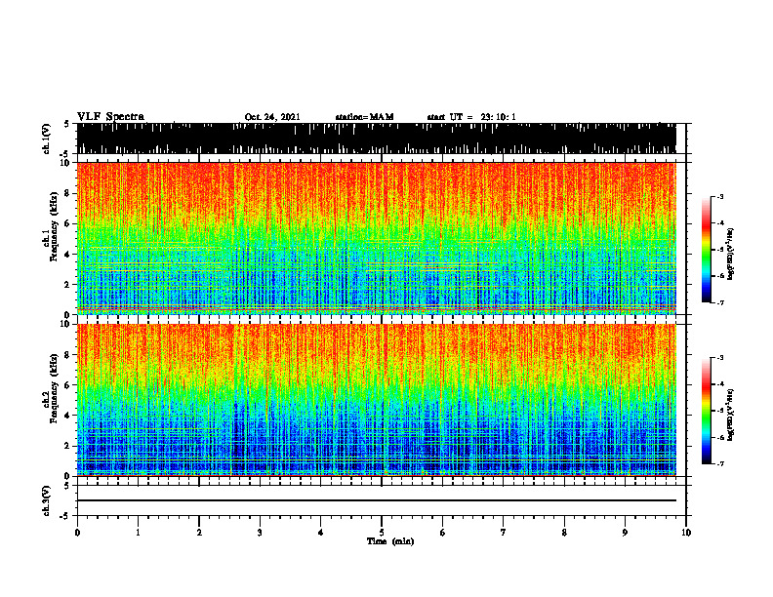This screenshot has width=773, height=597.
Task: Click time axis tick label '4'
Action: point(321,533)
